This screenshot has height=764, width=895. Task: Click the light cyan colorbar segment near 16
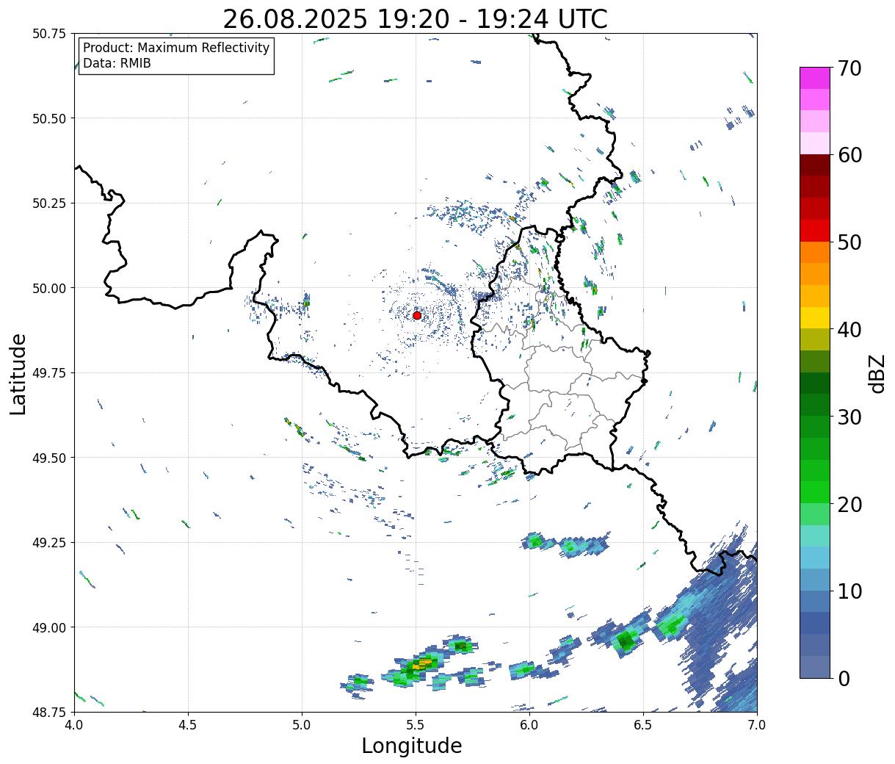815,536
